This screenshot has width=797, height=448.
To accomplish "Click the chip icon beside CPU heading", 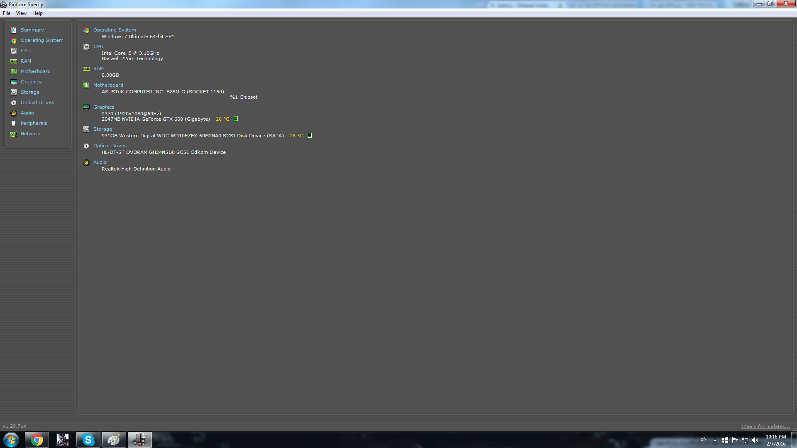I will [x=86, y=47].
